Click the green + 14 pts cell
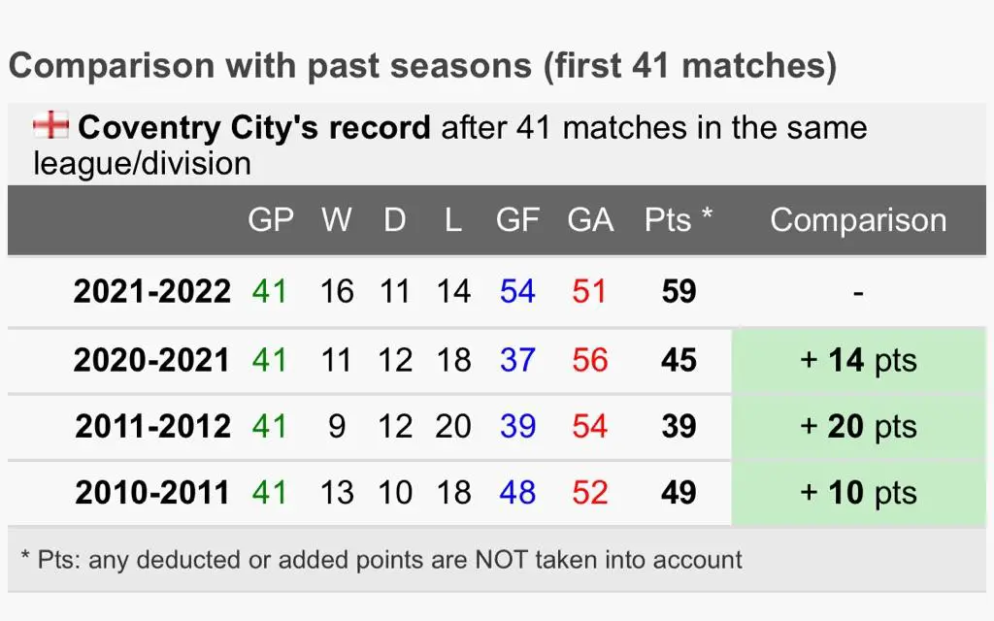 pos(858,360)
